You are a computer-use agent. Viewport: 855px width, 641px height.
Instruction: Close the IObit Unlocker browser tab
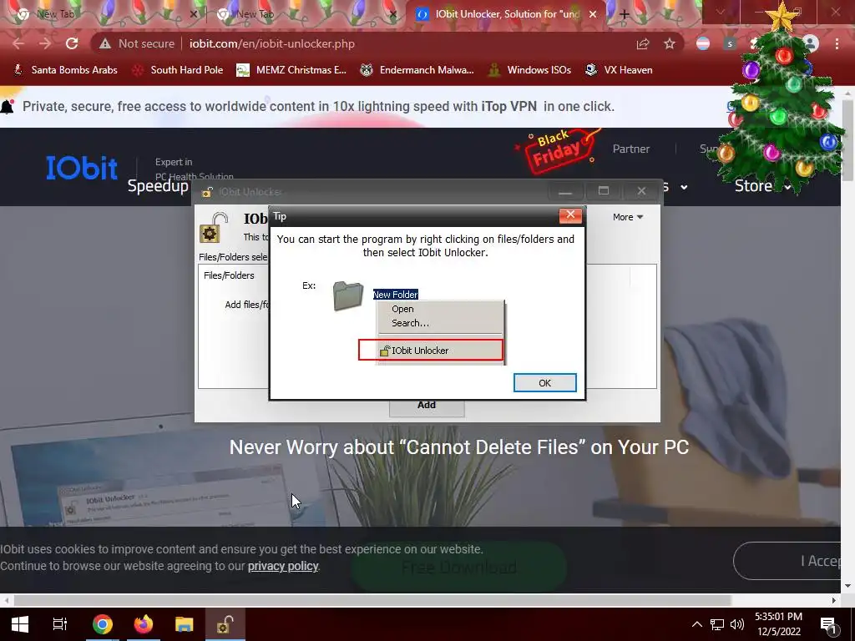[x=593, y=14]
